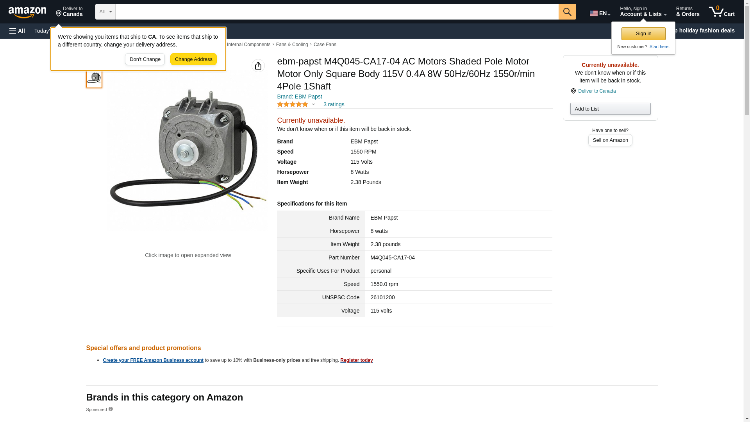
Task: Expand the ratings breakdown chevron
Action: click(x=313, y=104)
